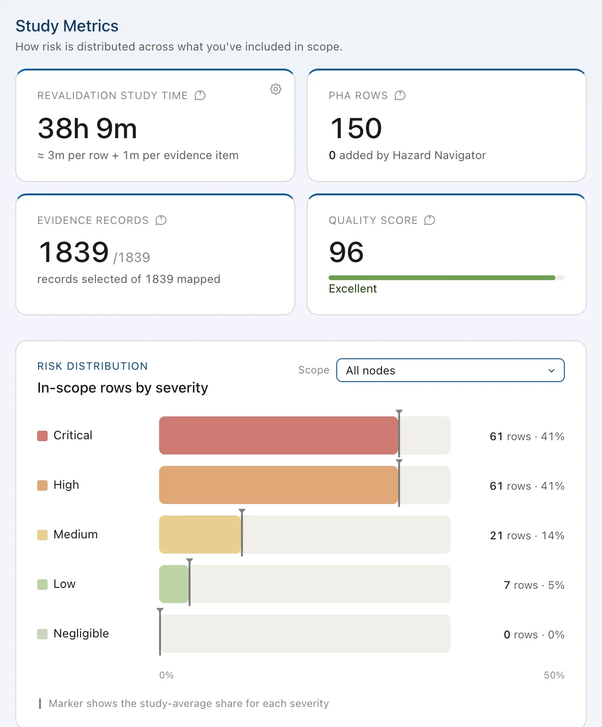Select the High severity bar

click(x=279, y=485)
